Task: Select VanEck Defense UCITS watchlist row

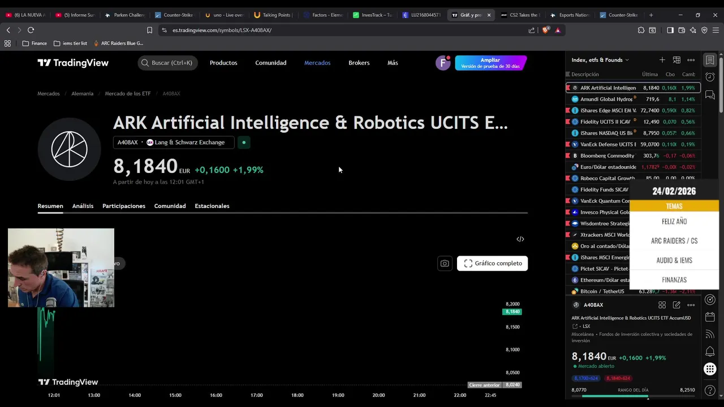Action: [x=633, y=144]
